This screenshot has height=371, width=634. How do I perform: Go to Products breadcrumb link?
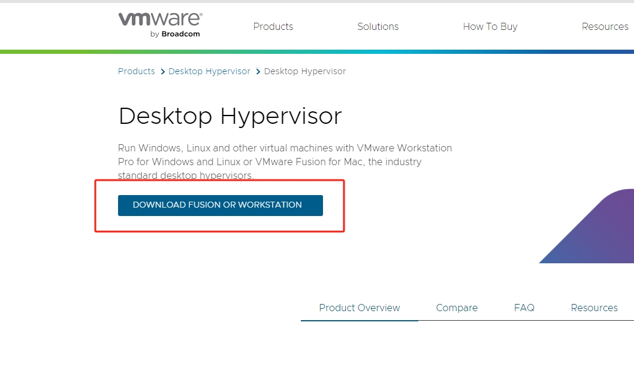(136, 71)
